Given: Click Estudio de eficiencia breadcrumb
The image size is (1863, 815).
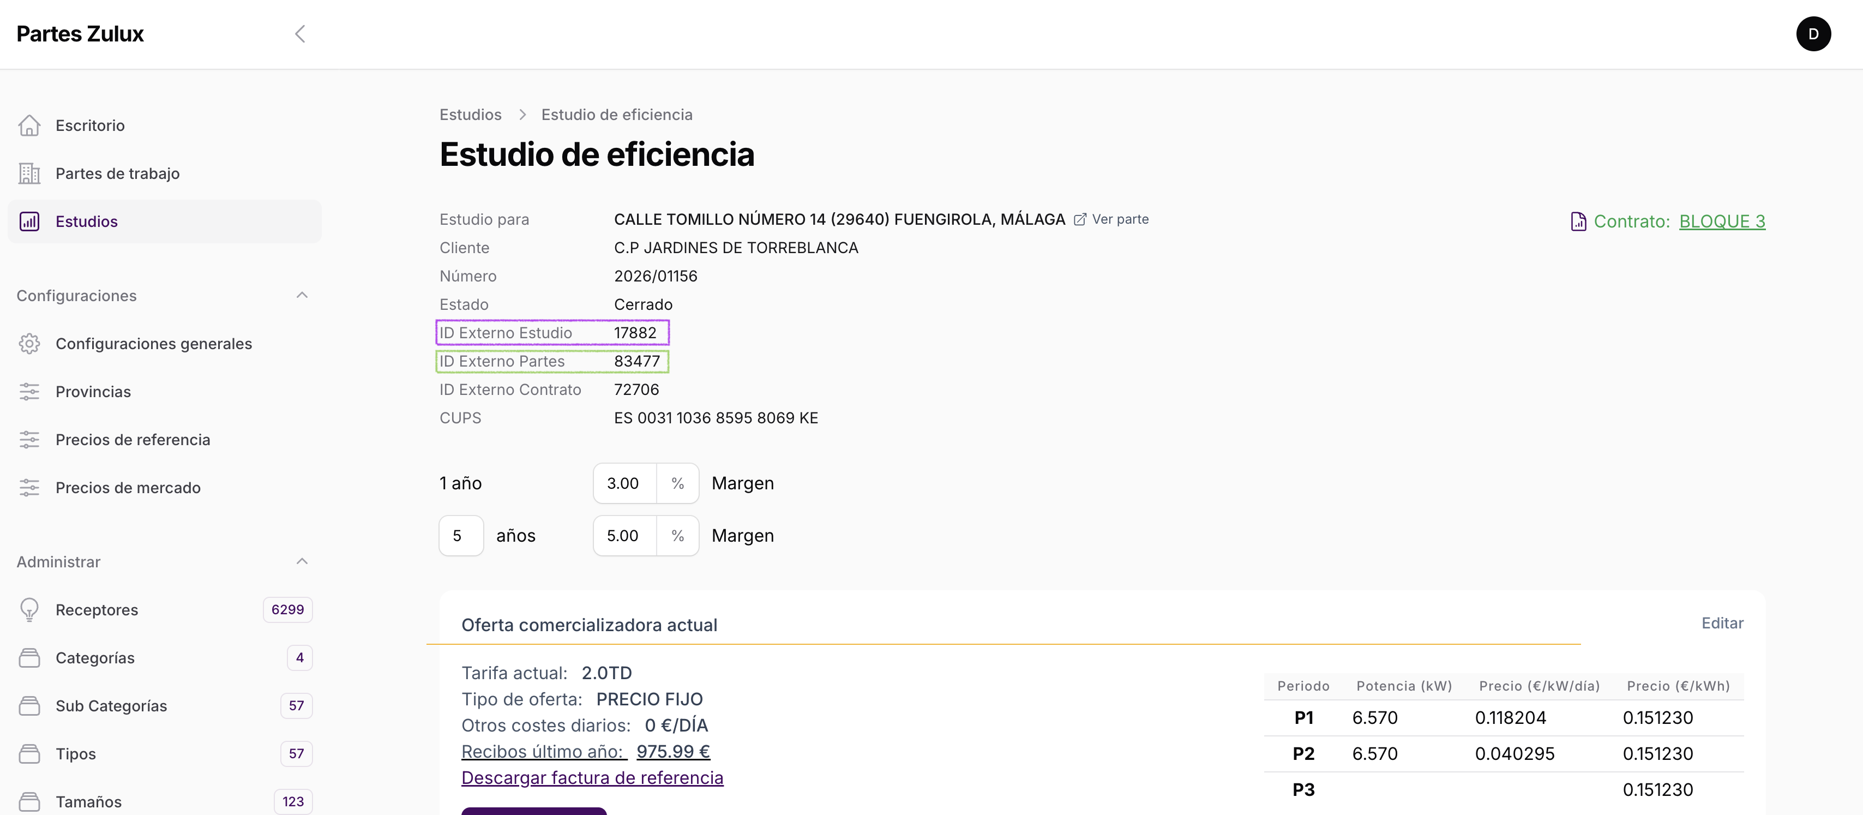Looking at the screenshot, I should (x=617, y=114).
